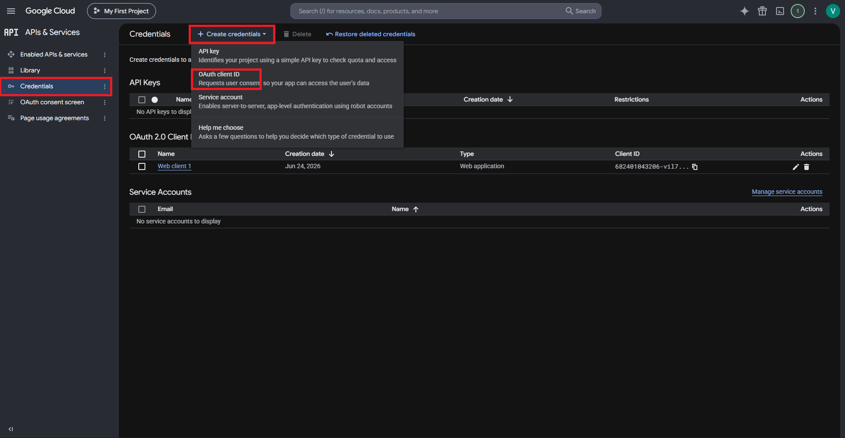This screenshot has height=438, width=845.
Task: Collapse the left navigation panel
Action: click(11, 429)
